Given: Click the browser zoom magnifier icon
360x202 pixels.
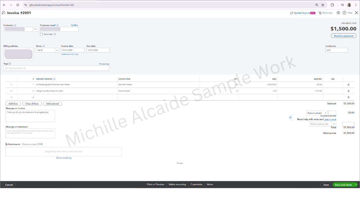Looking at the screenshot, I should click(x=317, y=5).
